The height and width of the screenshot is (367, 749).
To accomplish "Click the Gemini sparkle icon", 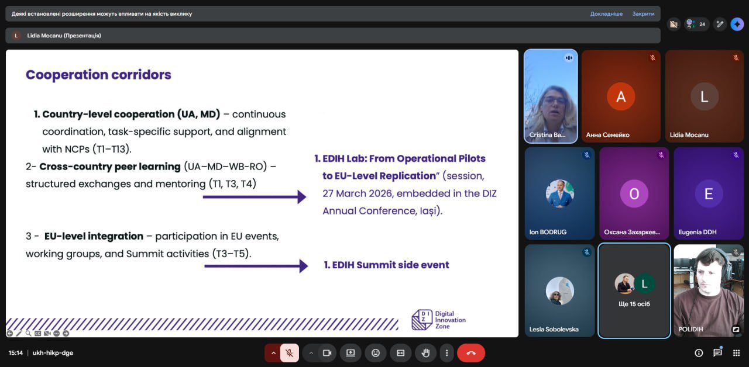I will click(x=737, y=24).
